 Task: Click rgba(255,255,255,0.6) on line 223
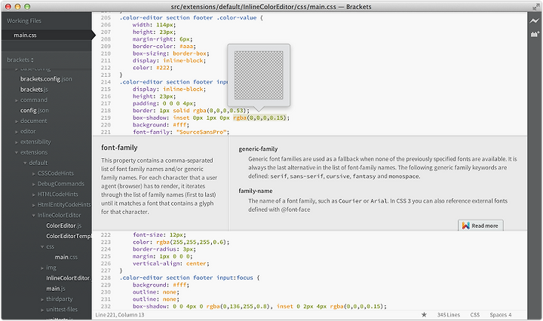(x=192, y=242)
